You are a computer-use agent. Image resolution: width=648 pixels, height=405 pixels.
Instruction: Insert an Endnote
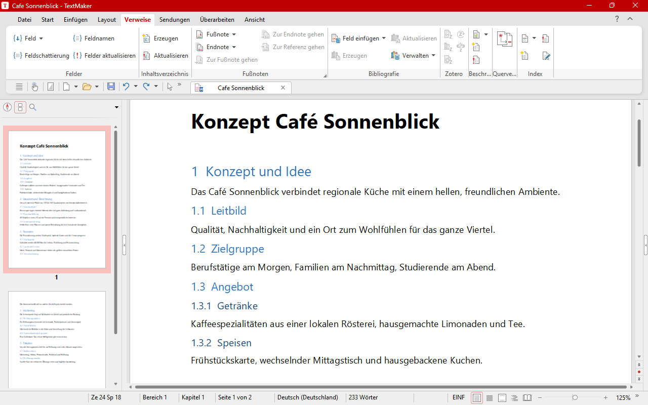213,47
